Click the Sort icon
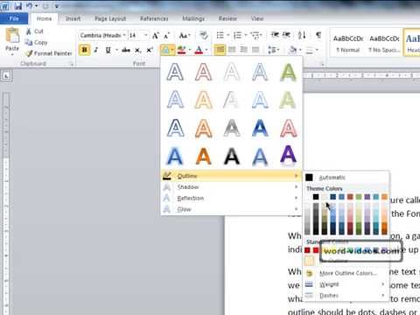 (x=302, y=35)
